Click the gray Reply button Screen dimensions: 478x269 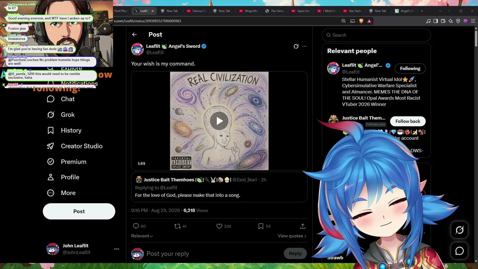[x=295, y=253]
